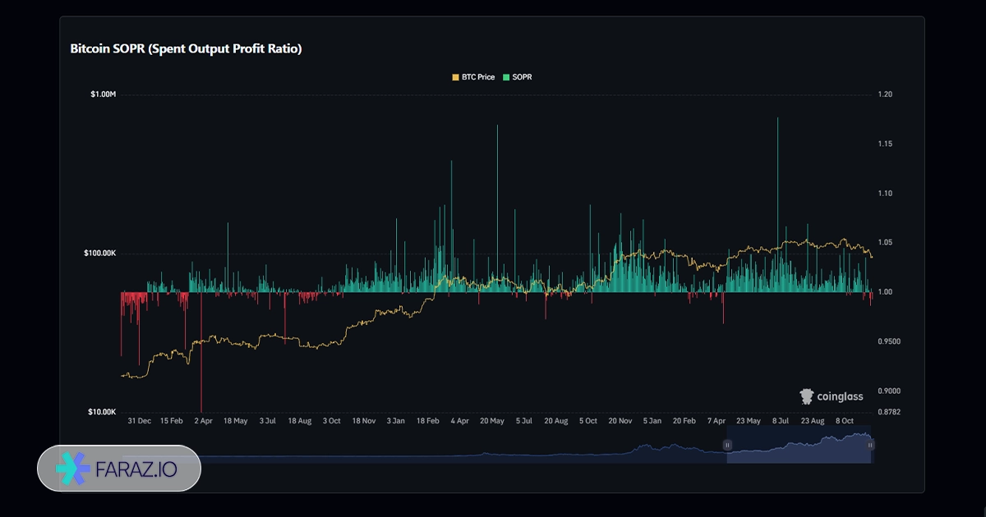Click the 31 Dec date label

[139, 421]
